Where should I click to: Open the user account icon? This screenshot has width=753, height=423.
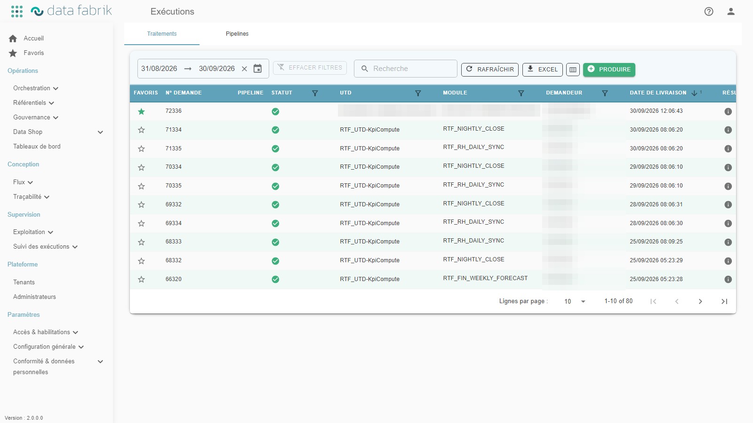731,11
